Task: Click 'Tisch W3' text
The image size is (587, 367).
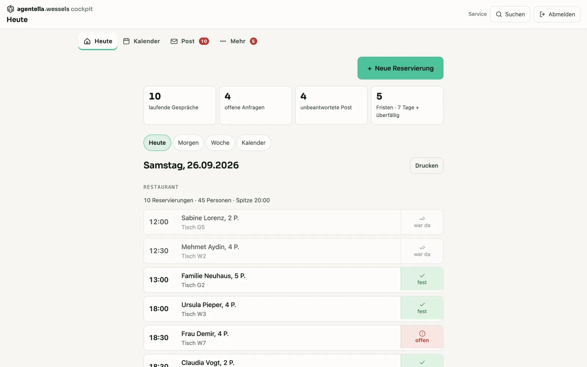Action: [194, 314]
